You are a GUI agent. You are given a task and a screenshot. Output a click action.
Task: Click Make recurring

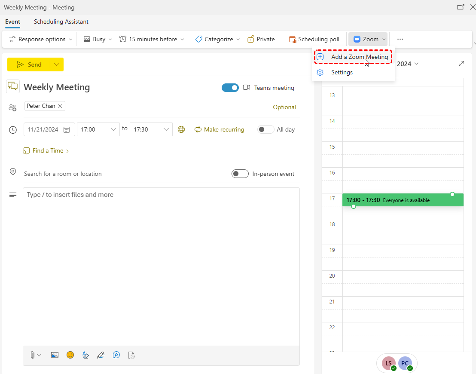coord(219,129)
